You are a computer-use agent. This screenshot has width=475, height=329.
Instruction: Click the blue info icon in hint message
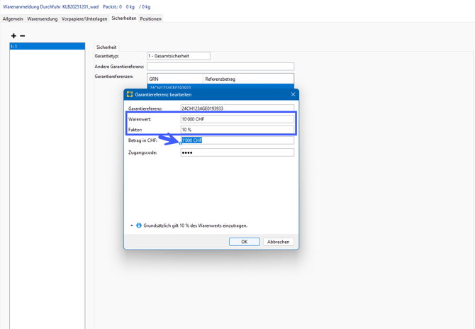click(139, 225)
